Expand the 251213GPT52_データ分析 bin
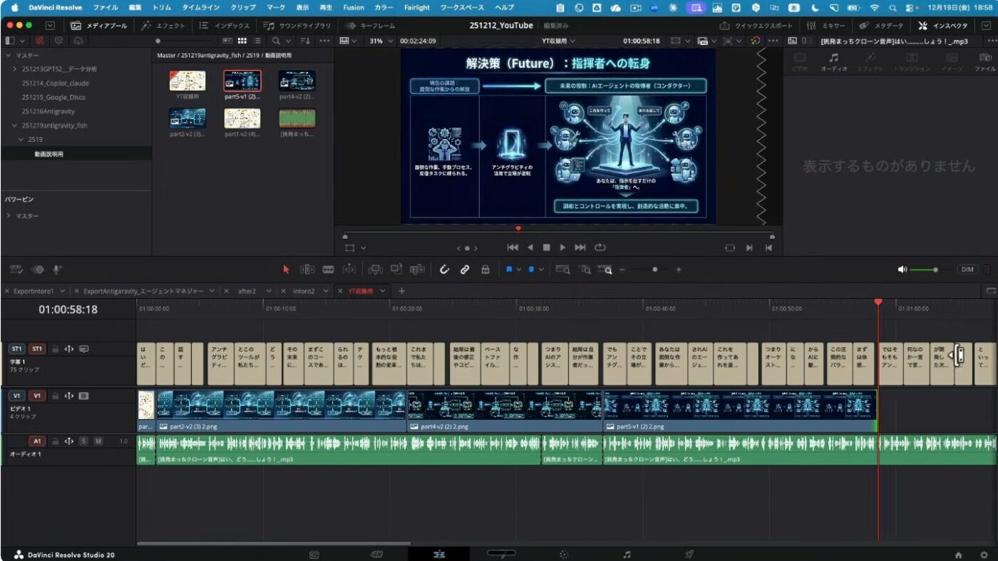Image resolution: width=998 pixels, height=561 pixels. tap(16, 69)
